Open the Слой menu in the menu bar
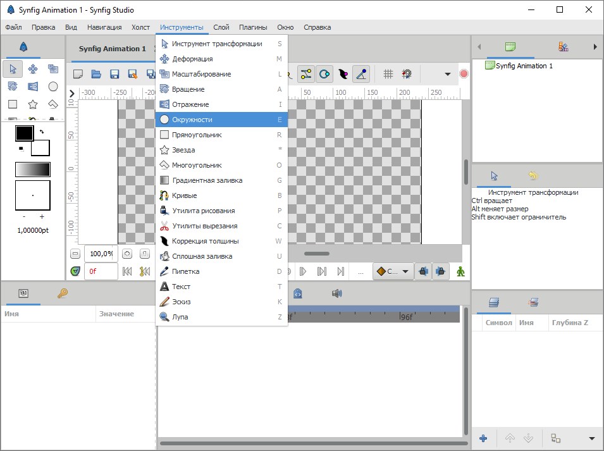Image resolution: width=604 pixels, height=451 pixels. [221, 27]
